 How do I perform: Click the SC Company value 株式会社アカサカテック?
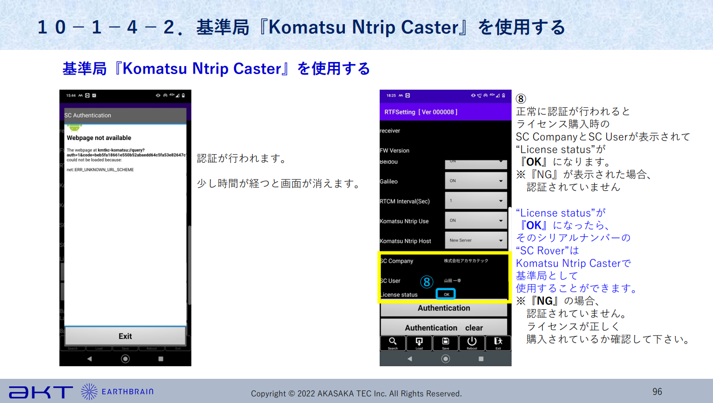click(x=466, y=261)
